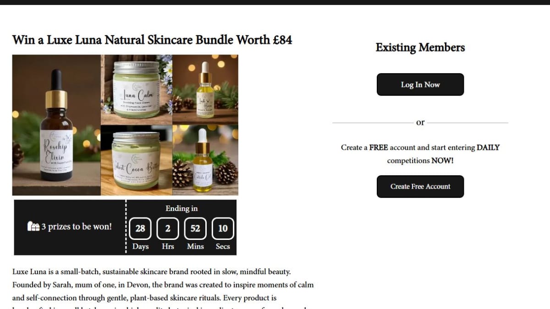Click the competition title heading
The height and width of the screenshot is (309, 550).
pyautogui.click(x=152, y=40)
